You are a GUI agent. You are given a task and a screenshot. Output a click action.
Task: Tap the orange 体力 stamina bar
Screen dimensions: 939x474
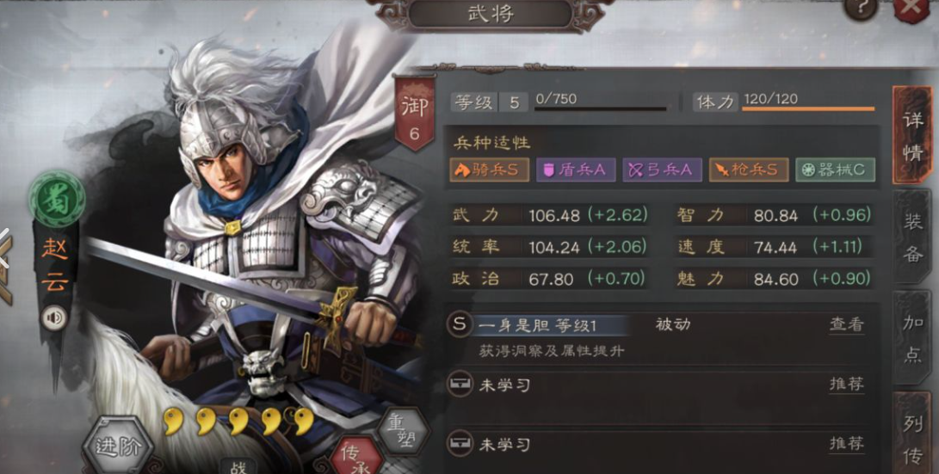pyautogui.click(x=808, y=109)
